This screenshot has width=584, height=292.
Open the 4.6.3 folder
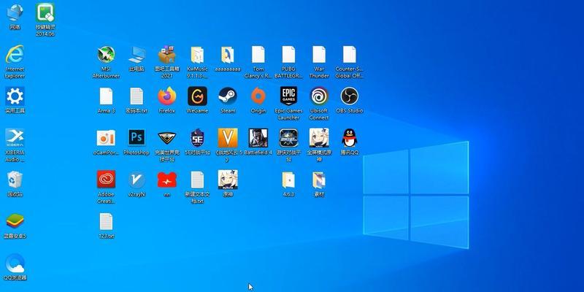pyautogui.click(x=288, y=180)
